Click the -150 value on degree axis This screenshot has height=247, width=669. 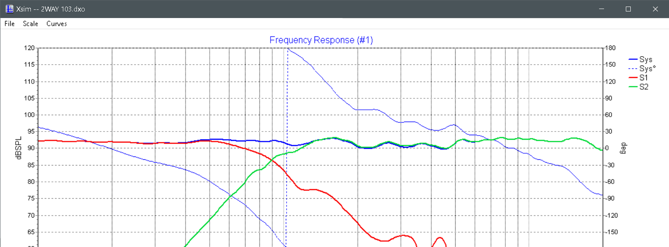pyautogui.click(x=611, y=232)
